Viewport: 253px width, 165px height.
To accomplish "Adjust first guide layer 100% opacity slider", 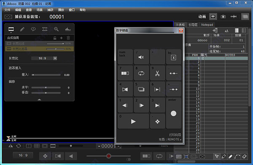I will tap(55, 44).
